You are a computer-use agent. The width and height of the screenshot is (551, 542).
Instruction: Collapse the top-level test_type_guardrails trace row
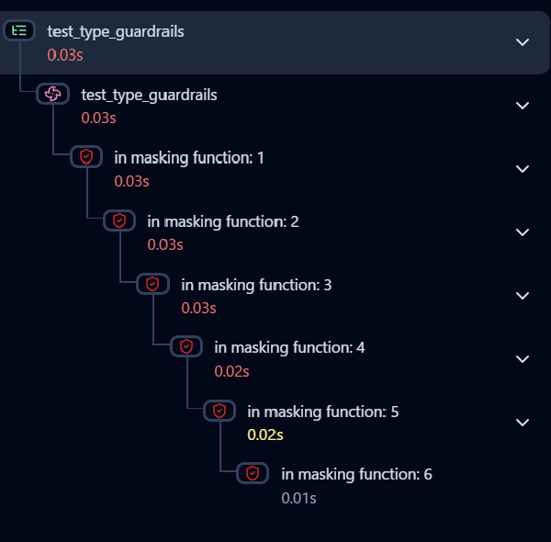tap(523, 42)
